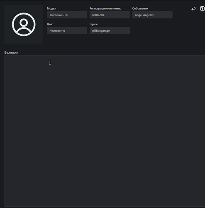Click the save floppy disk icon
The height and width of the screenshot is (208, 205).
(x=203, y=8)
